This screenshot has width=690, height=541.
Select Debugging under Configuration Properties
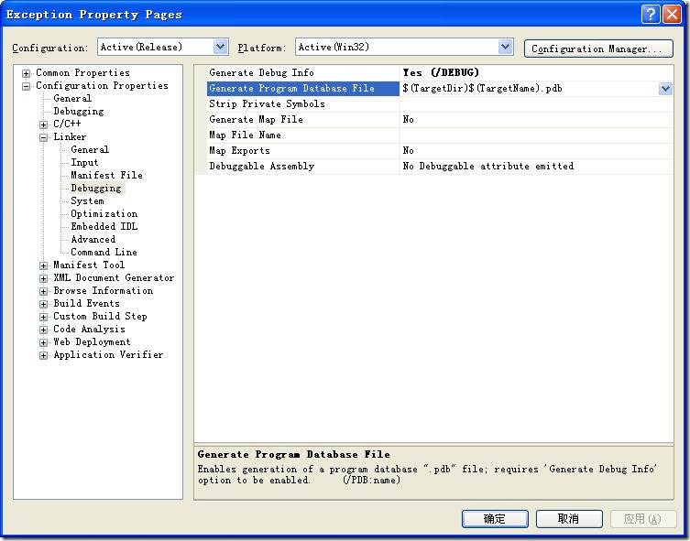79,111
